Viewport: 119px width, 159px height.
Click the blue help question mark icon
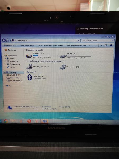111,45
